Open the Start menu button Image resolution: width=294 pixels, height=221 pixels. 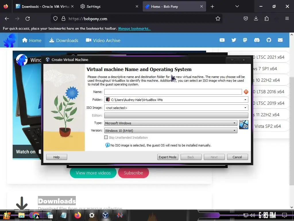pyautogui.click(x=7, y=215)
